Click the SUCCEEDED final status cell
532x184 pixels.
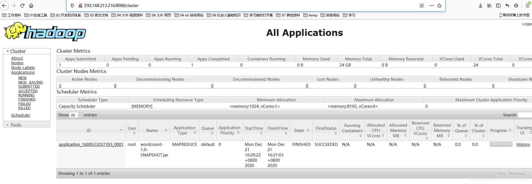(326, 144)
